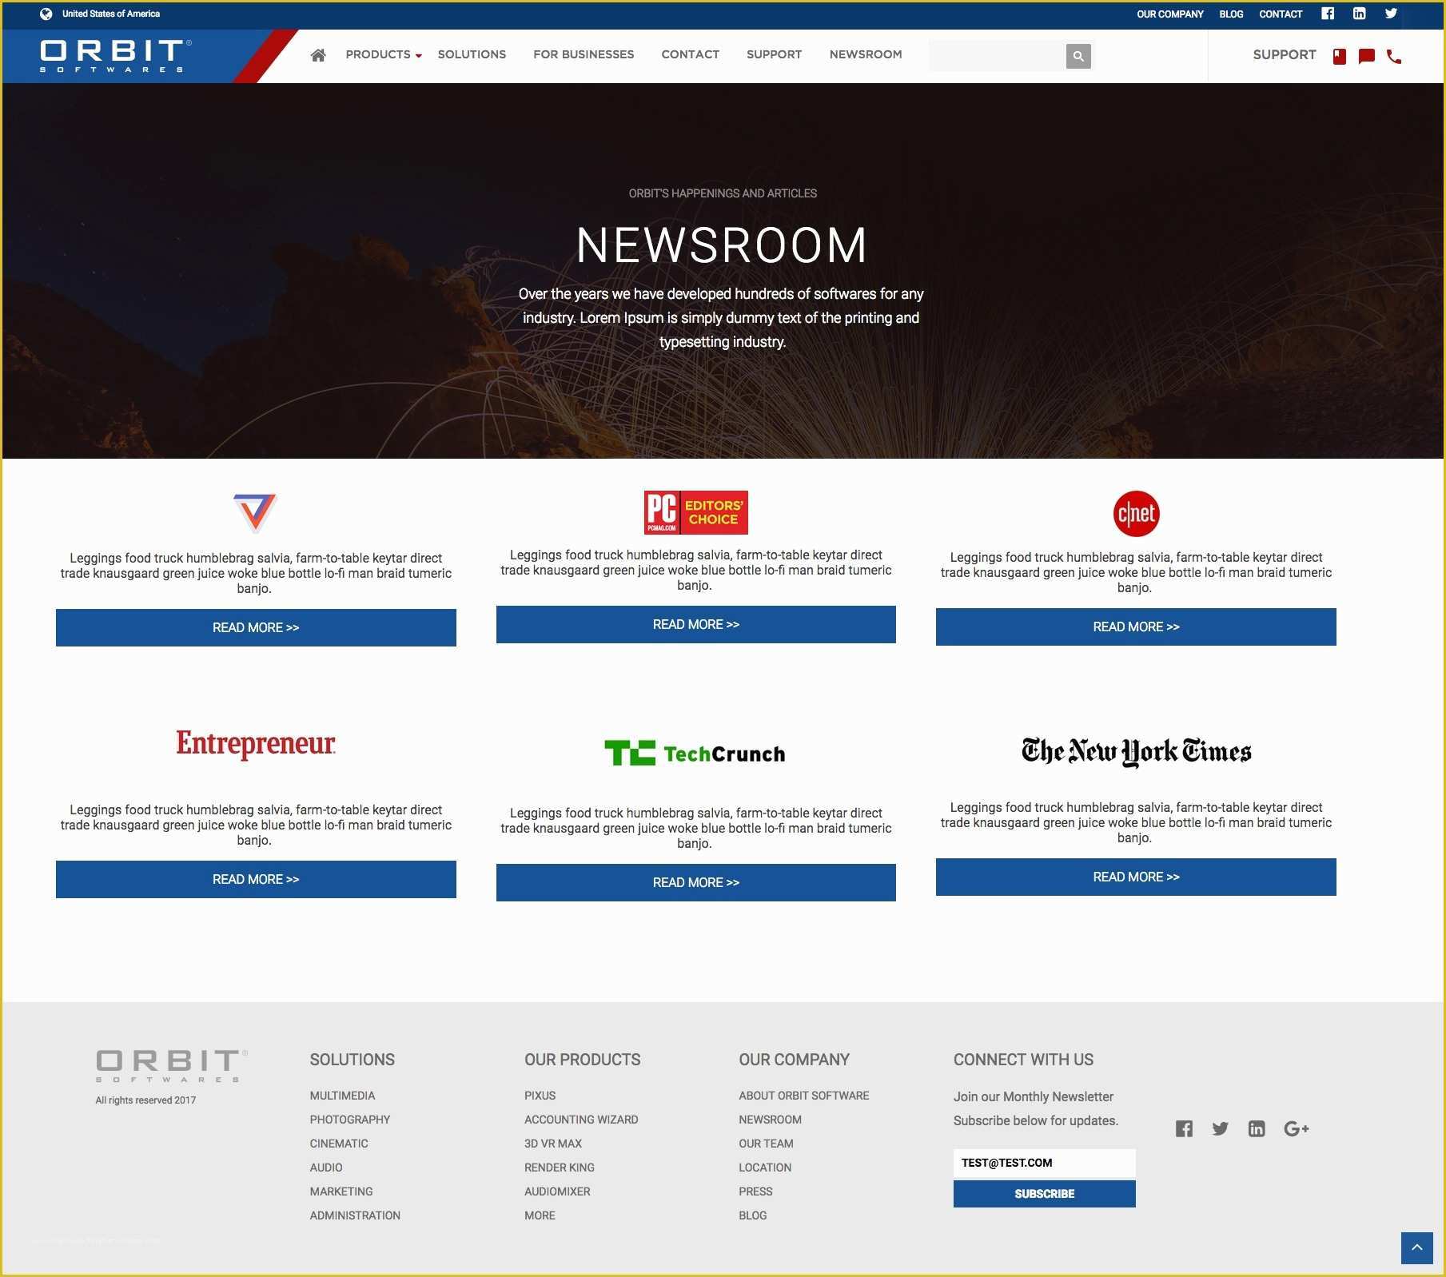Open Pixus product link

coord(540,1096)
